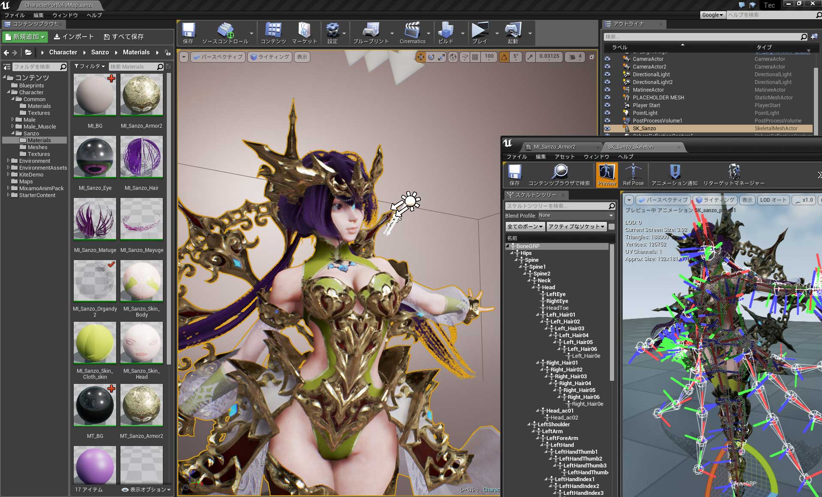
Task: Open the Edit (編集) menu in main window
Action: [x=39, y=15]
